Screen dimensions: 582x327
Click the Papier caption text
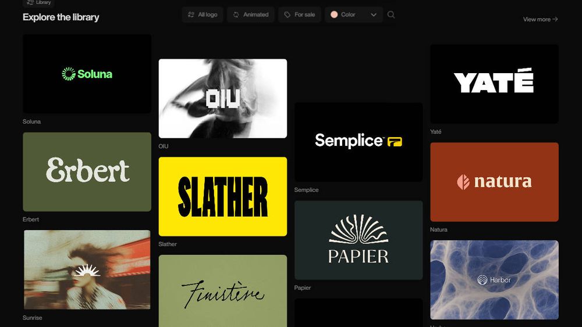click(303, 288)
